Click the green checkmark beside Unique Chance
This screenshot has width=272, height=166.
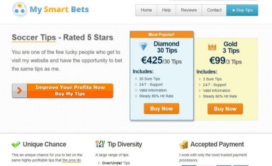click(16, 144)
